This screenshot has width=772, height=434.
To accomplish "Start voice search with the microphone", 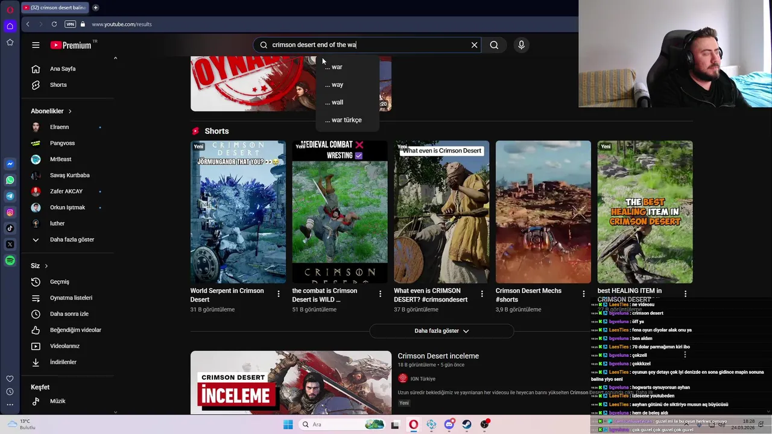I will click(x=522, y=45).
